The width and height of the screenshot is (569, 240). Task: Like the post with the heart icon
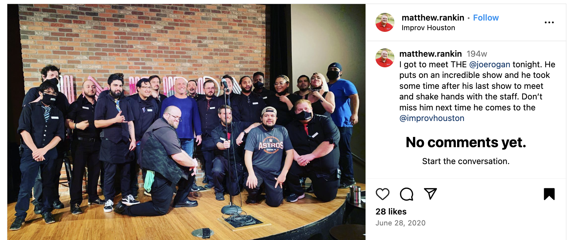tap(382, 194)
